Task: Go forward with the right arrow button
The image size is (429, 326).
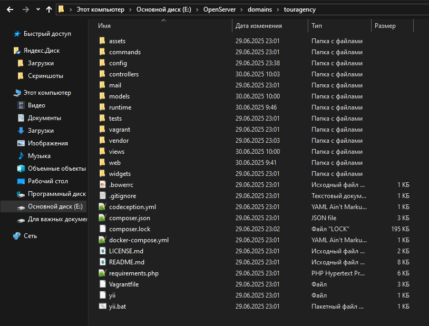Action: (x=26, y=9)
